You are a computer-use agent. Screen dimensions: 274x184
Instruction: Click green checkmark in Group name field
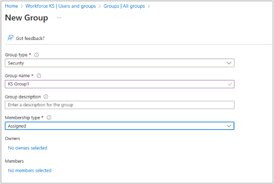coord(229,84)
